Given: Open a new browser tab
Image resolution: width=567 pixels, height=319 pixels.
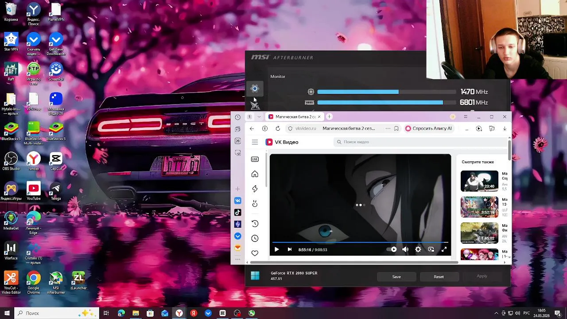Looking at the screenshot, I should tap(329, 117).
